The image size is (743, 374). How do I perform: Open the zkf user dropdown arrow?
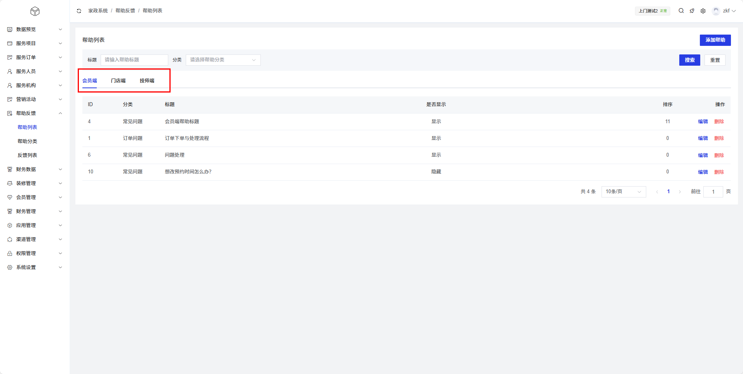point(734,11)
